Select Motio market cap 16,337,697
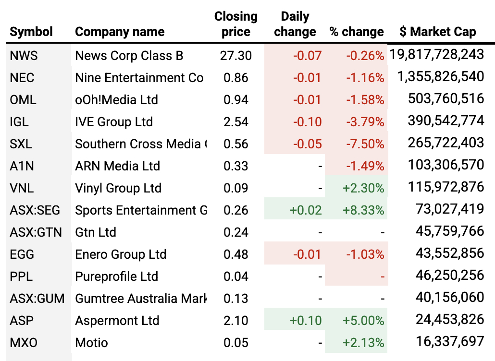The width and height of the screenshot is (495, 361). click(x=449, y=342)
